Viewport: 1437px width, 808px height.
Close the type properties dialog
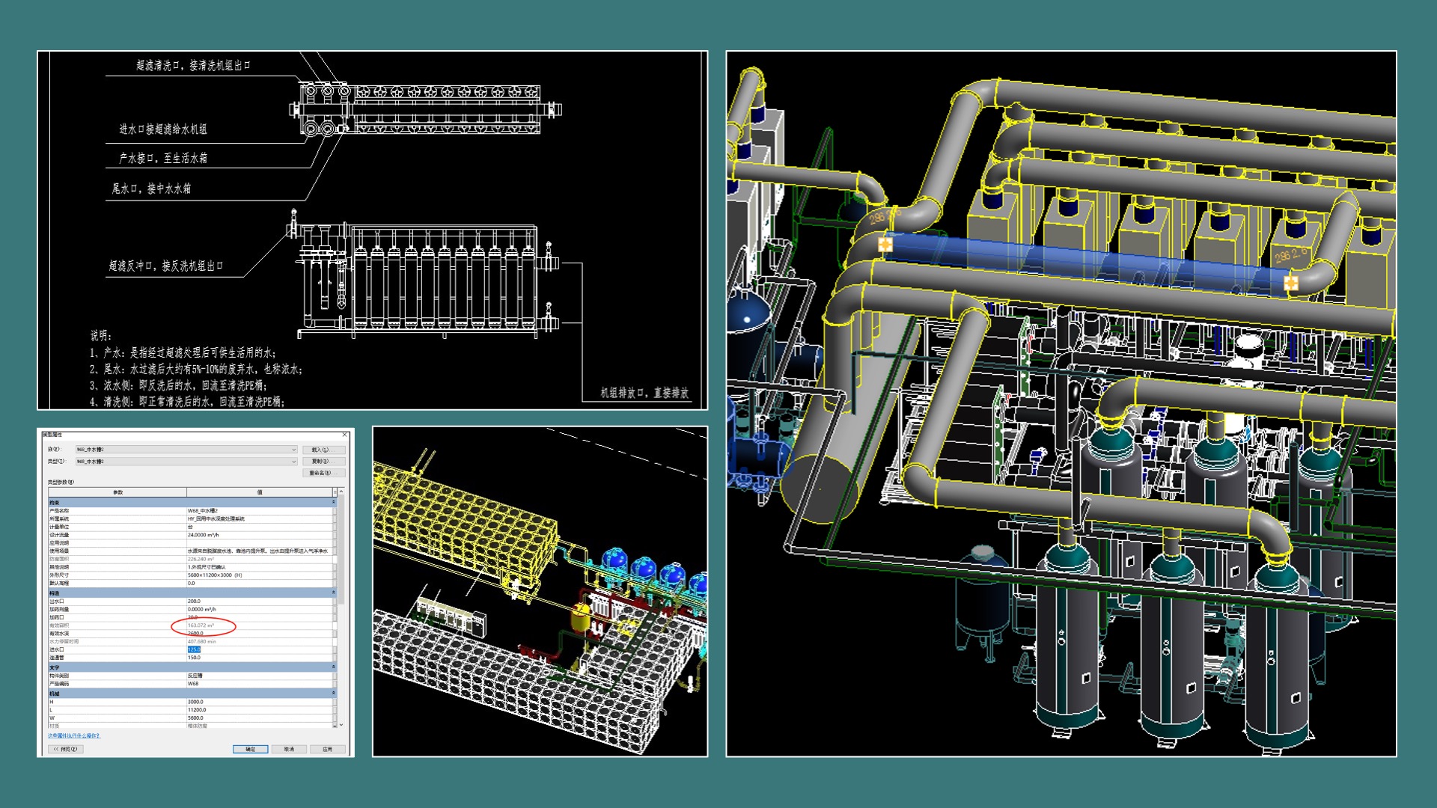pos(345,435)
